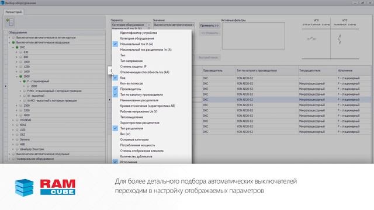Enable 'Степень защиты IP' column
Viewport: 374px width, 210px height.
click(x=133, y=66)
